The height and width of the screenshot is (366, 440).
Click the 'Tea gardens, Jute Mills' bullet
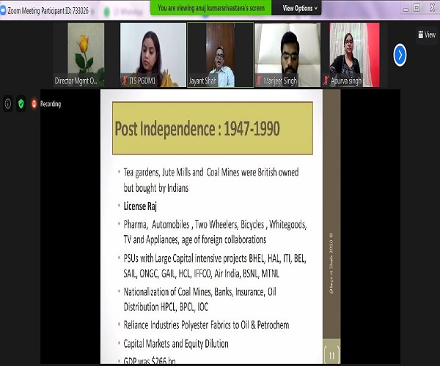[x=211, y=180]
